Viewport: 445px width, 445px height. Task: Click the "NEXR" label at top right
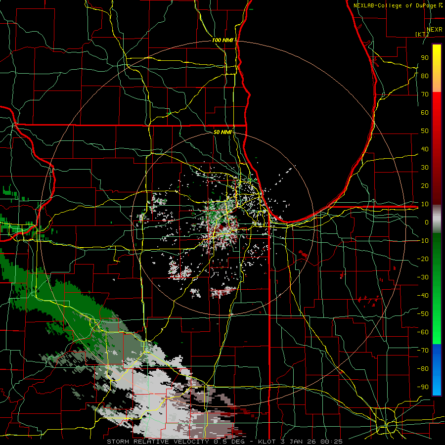[x=435, y=30]
